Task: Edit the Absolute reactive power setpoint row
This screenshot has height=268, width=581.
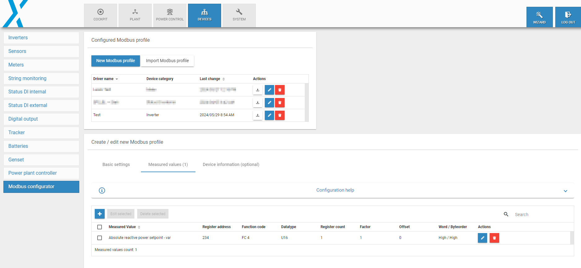Action: click(x=483, y=238)
